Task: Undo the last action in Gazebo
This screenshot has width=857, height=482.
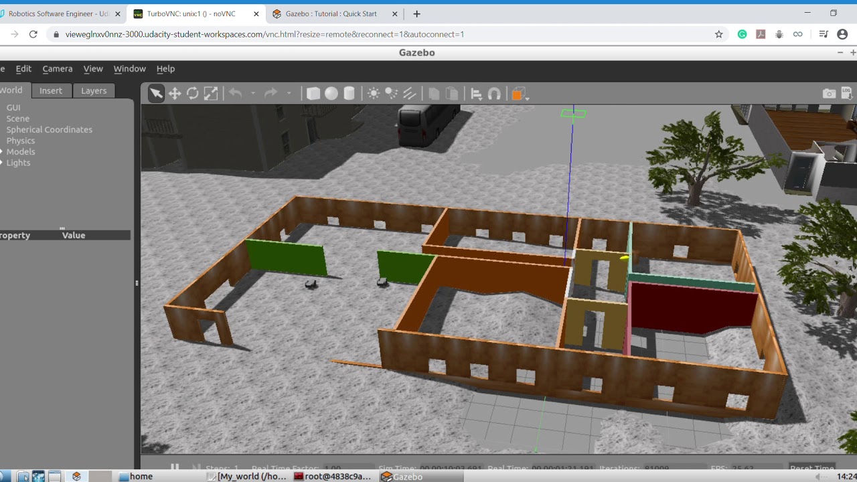Action: coord(236,94)
